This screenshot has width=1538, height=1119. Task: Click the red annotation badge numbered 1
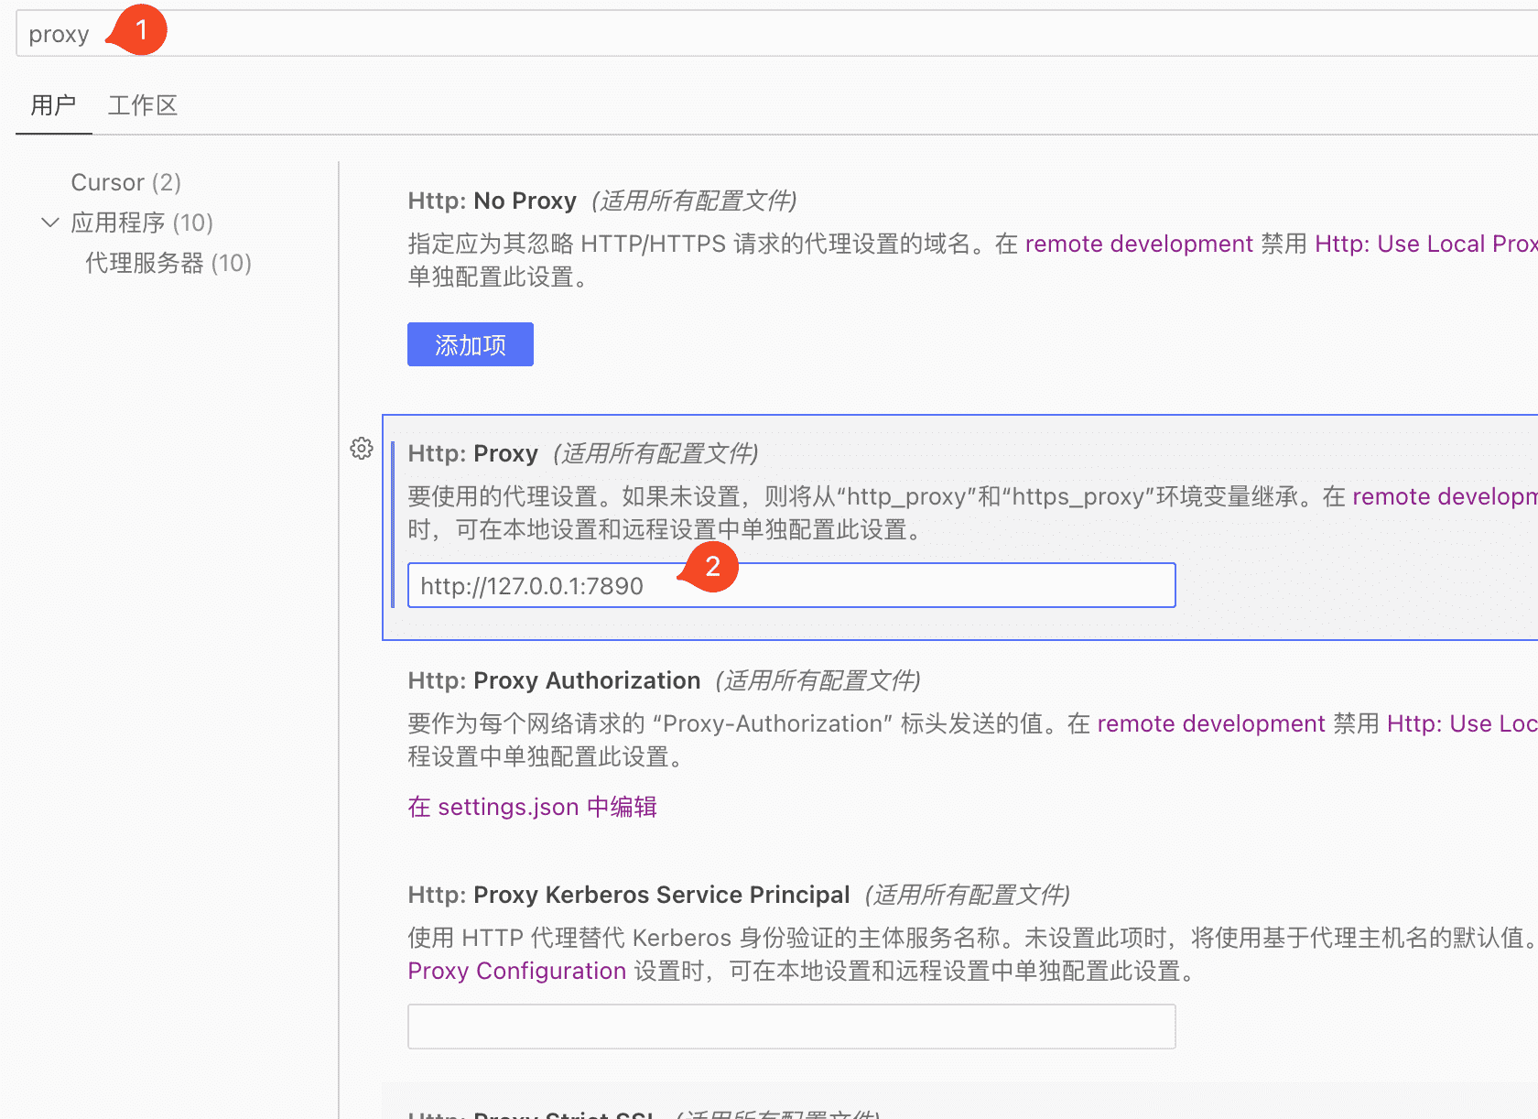click(140, 30)
